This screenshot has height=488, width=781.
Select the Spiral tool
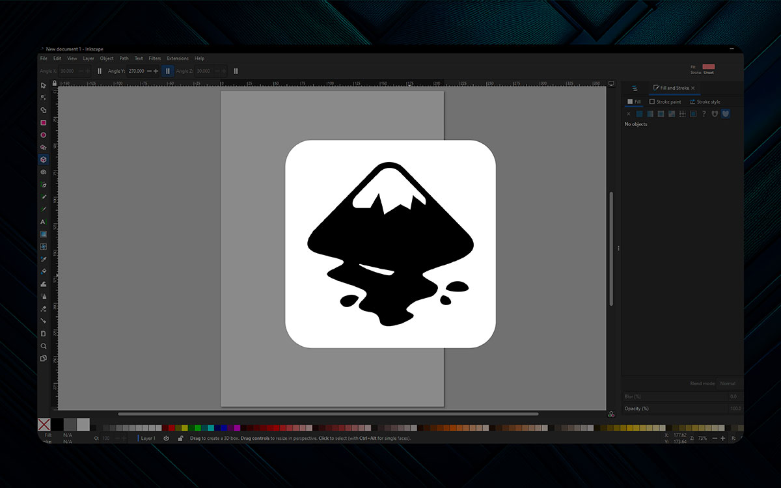(44, 172)
